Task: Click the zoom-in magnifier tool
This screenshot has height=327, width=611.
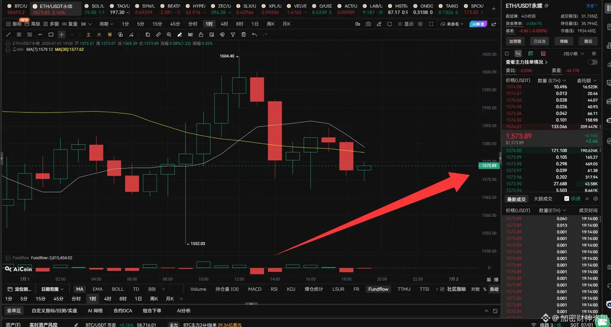Action: [169, 35]
